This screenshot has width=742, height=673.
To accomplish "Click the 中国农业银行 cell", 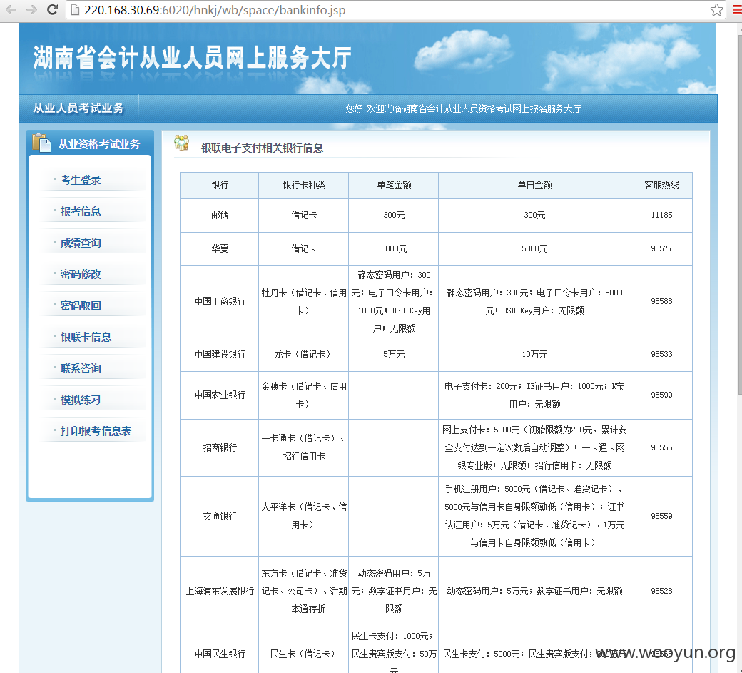I will pyautogui.click(x=220, y=395).
